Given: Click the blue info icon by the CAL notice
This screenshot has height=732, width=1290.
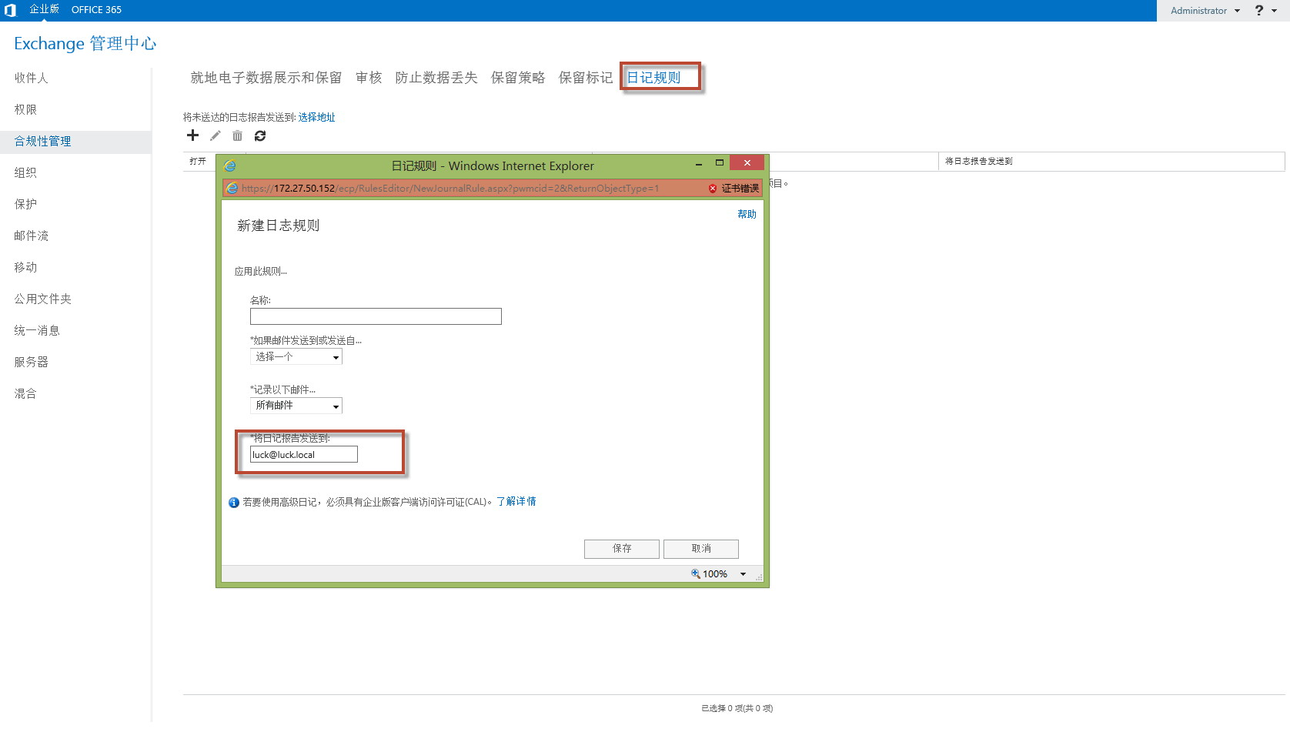Looking at the screenshot, I should tap(234, 503).
